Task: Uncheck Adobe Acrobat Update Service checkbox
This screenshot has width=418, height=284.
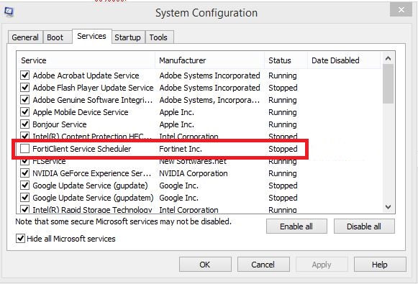Action: [x=24, y=75]
